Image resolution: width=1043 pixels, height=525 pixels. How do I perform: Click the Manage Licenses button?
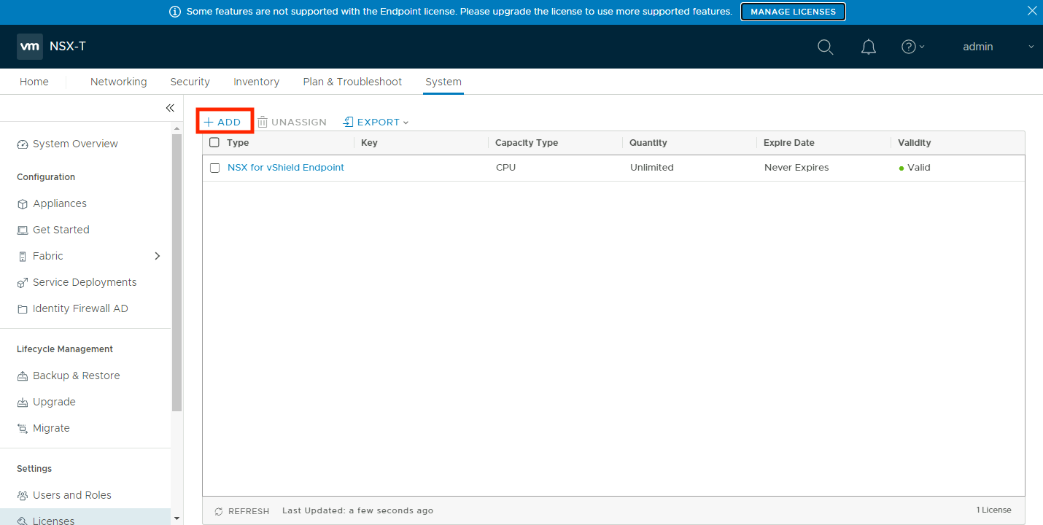point(793,12)
